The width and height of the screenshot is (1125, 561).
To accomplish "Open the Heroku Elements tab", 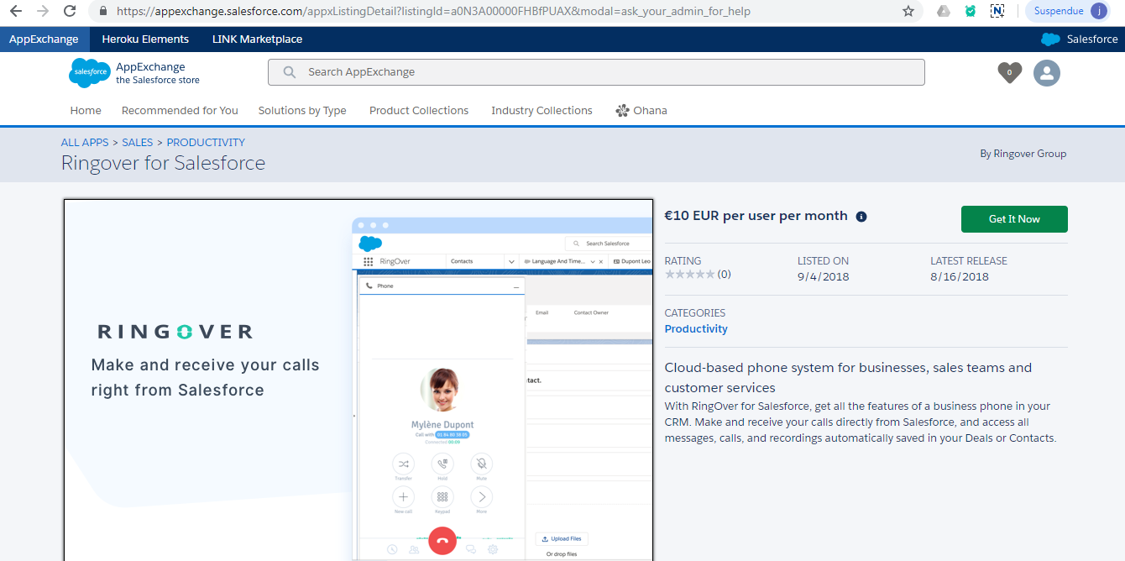I will point(145,39).
